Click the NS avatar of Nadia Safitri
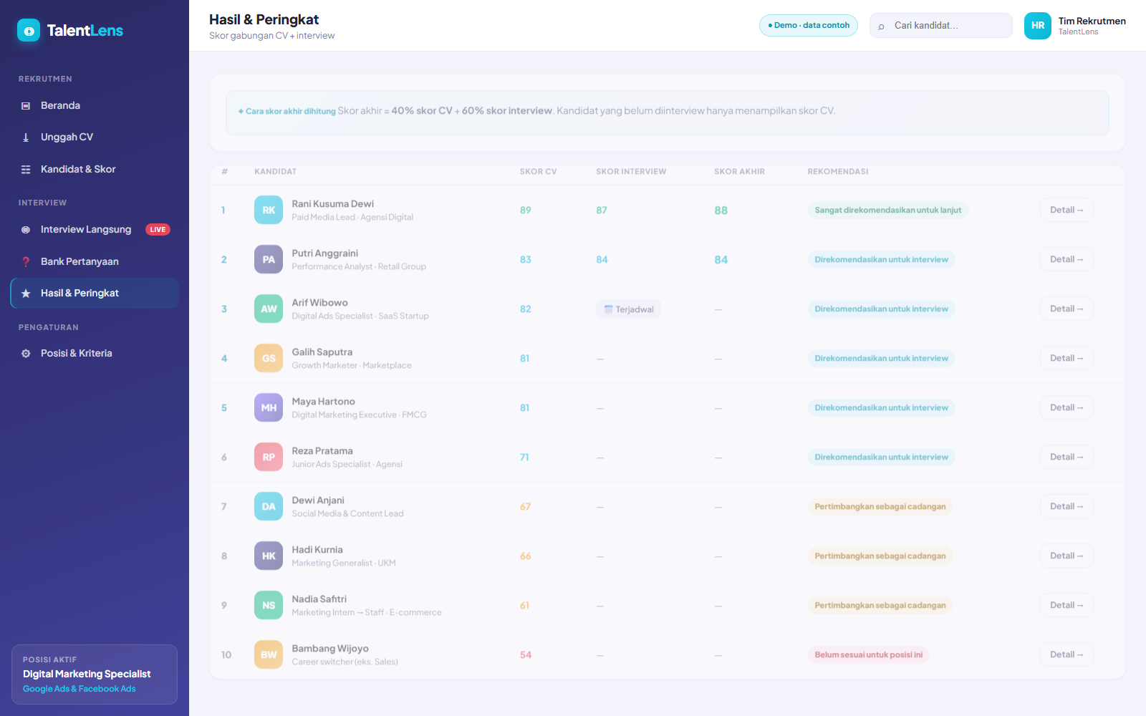The height and width of the screenshot is (716, 1146). (x=269, y=605)
